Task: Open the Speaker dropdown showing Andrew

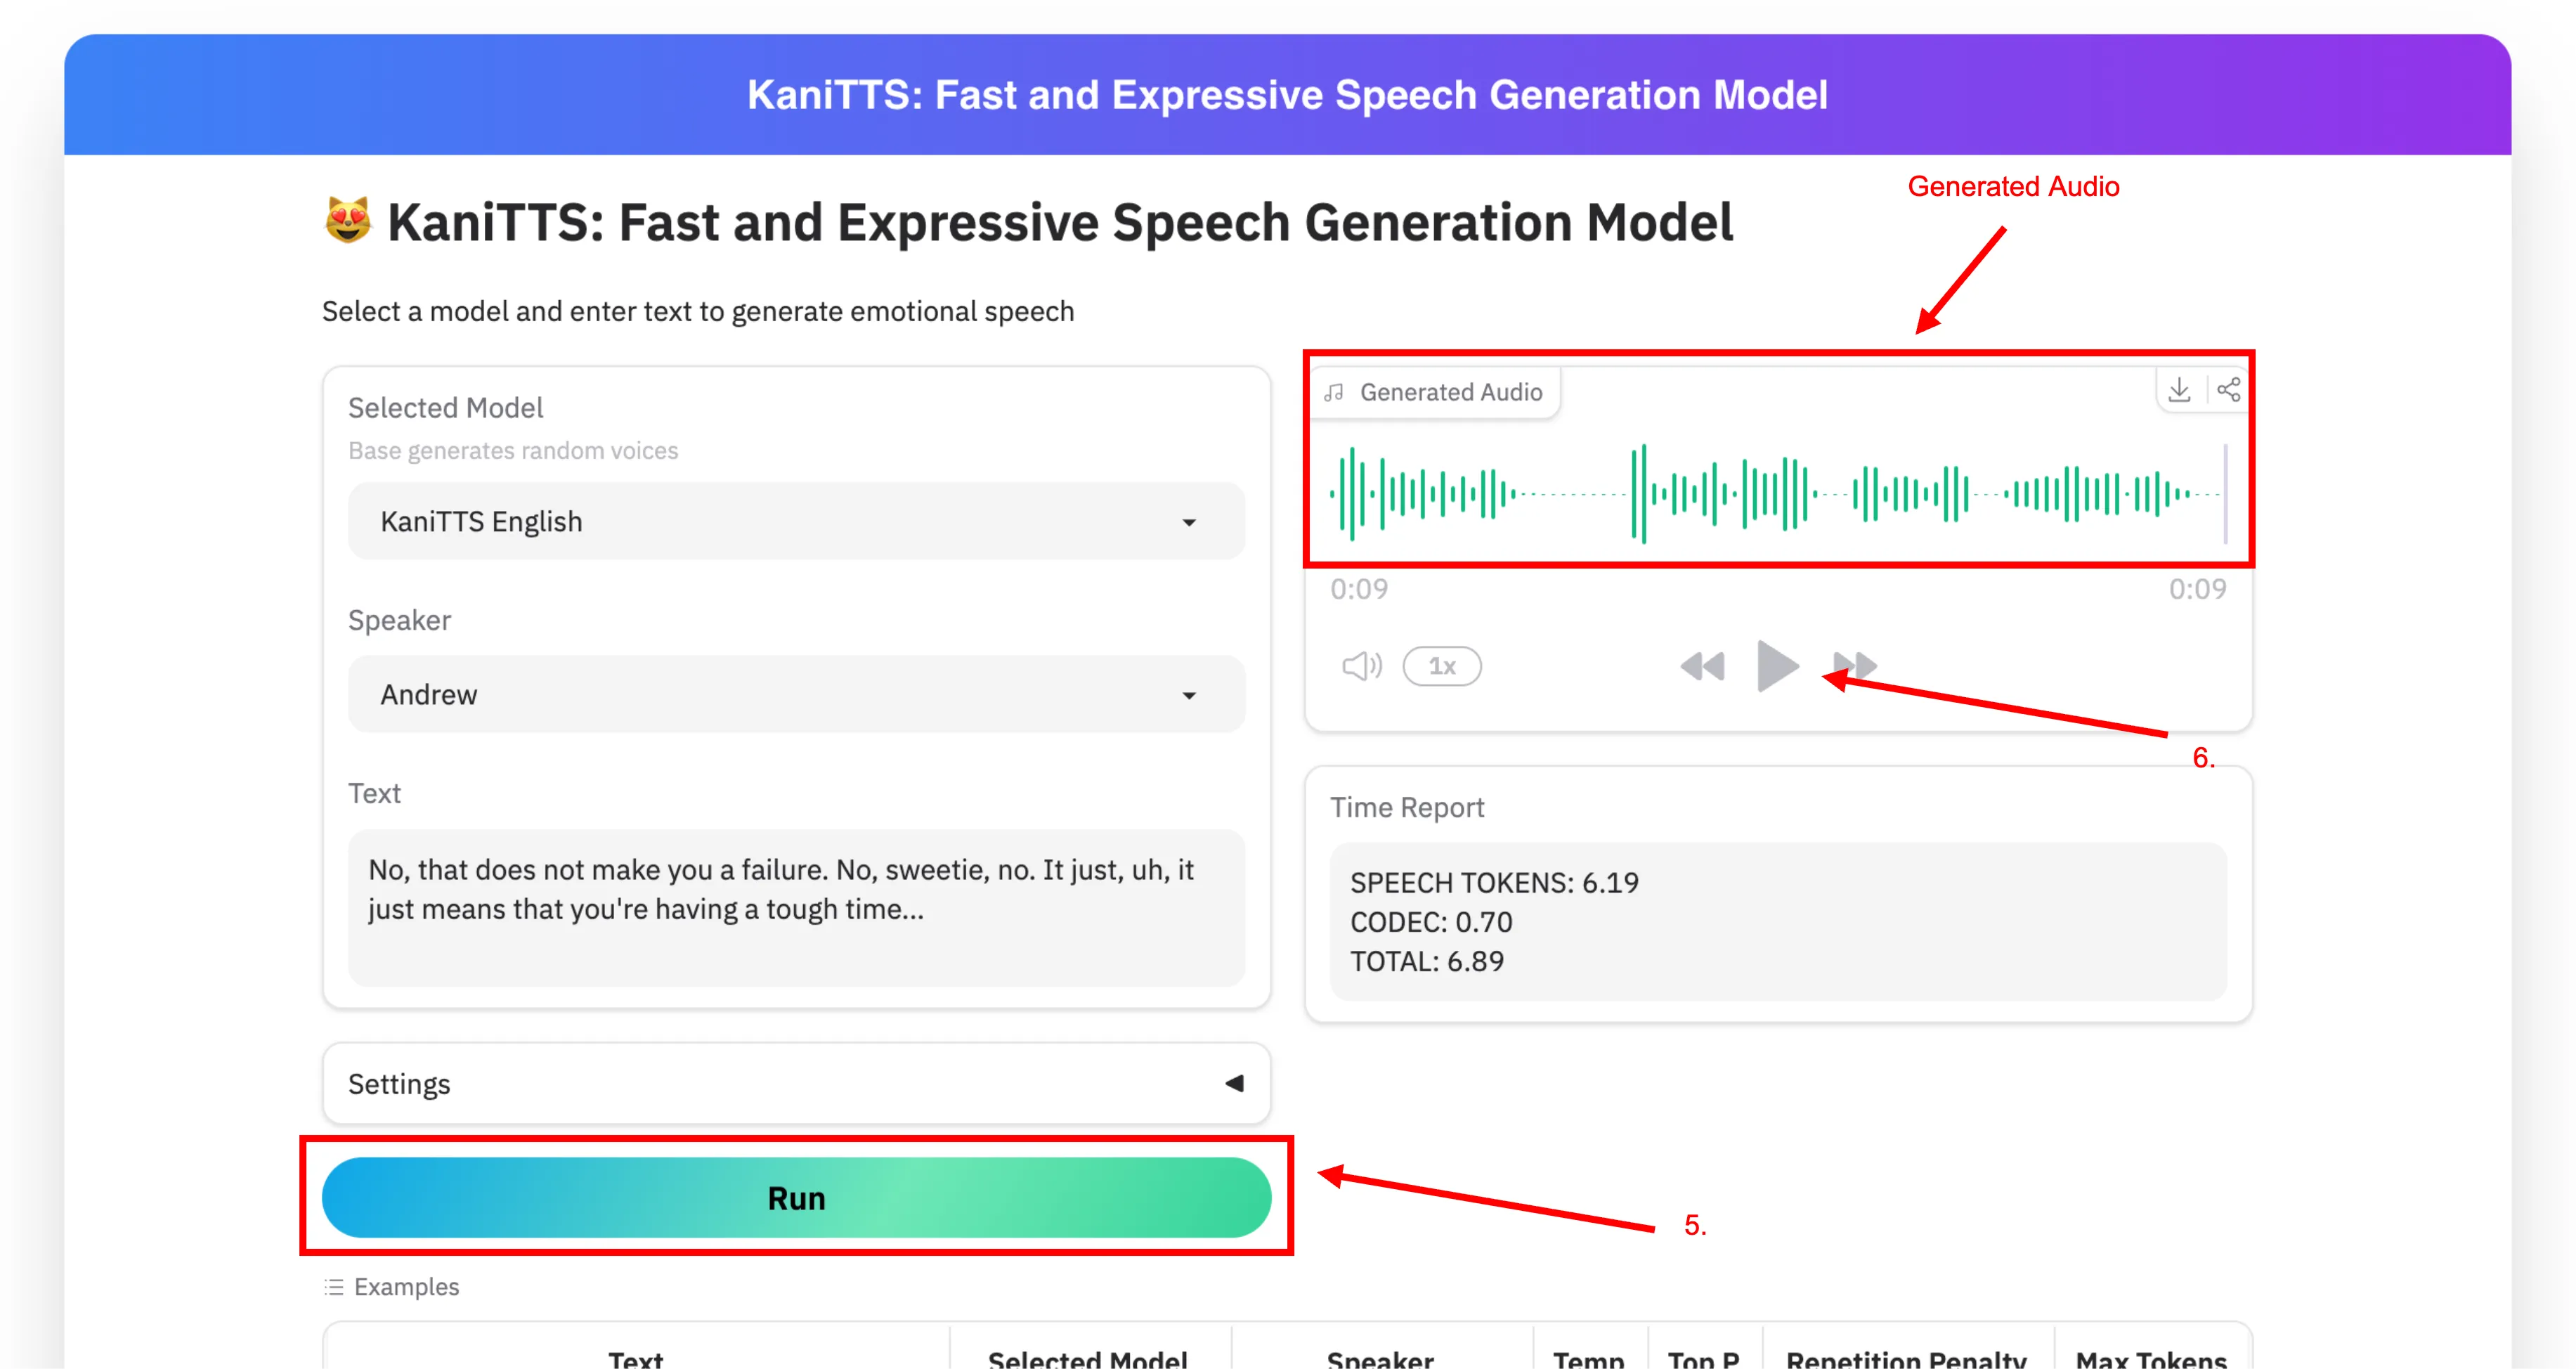Action: (795, 694)
